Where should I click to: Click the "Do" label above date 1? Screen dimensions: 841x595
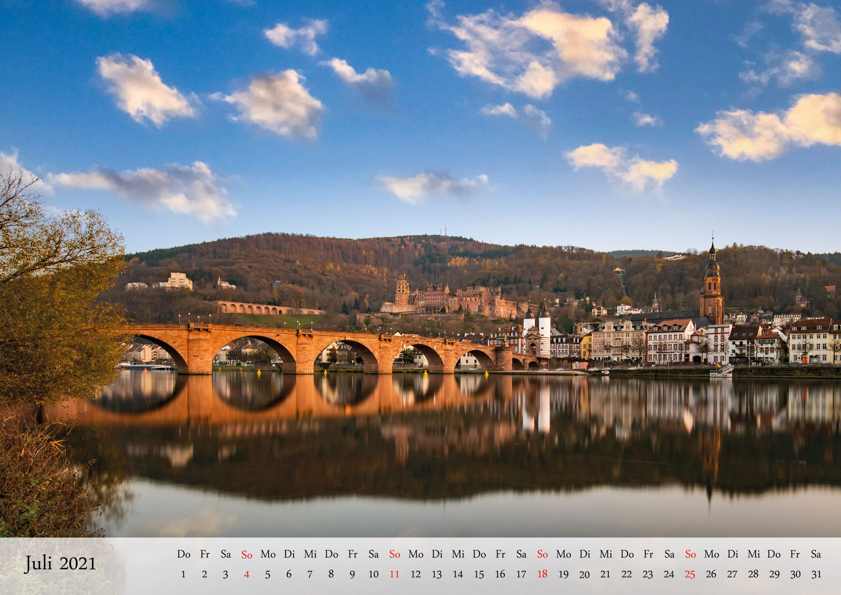click(x=184, y=554)
